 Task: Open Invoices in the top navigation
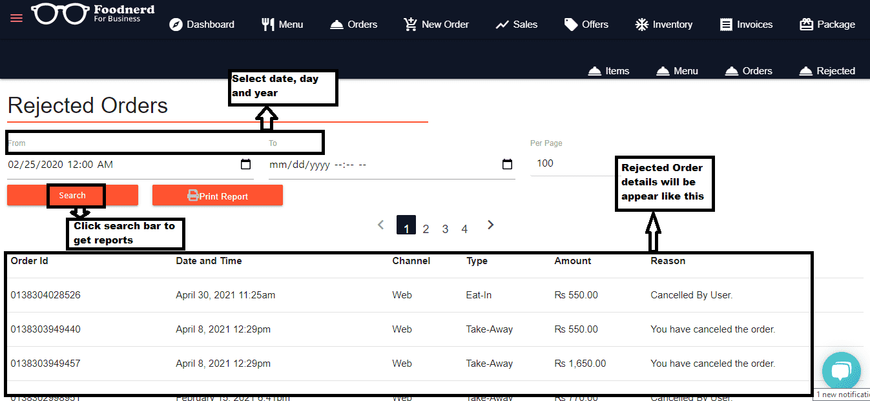pos(747,25)
